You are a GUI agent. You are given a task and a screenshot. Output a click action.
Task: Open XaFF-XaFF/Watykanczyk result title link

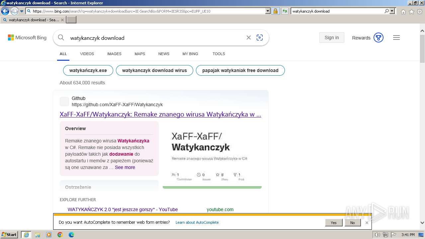pos(160,115)
